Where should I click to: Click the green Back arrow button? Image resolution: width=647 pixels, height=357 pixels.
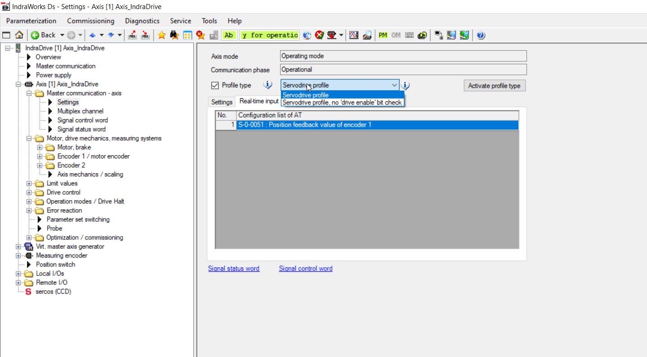click(43, 35)
